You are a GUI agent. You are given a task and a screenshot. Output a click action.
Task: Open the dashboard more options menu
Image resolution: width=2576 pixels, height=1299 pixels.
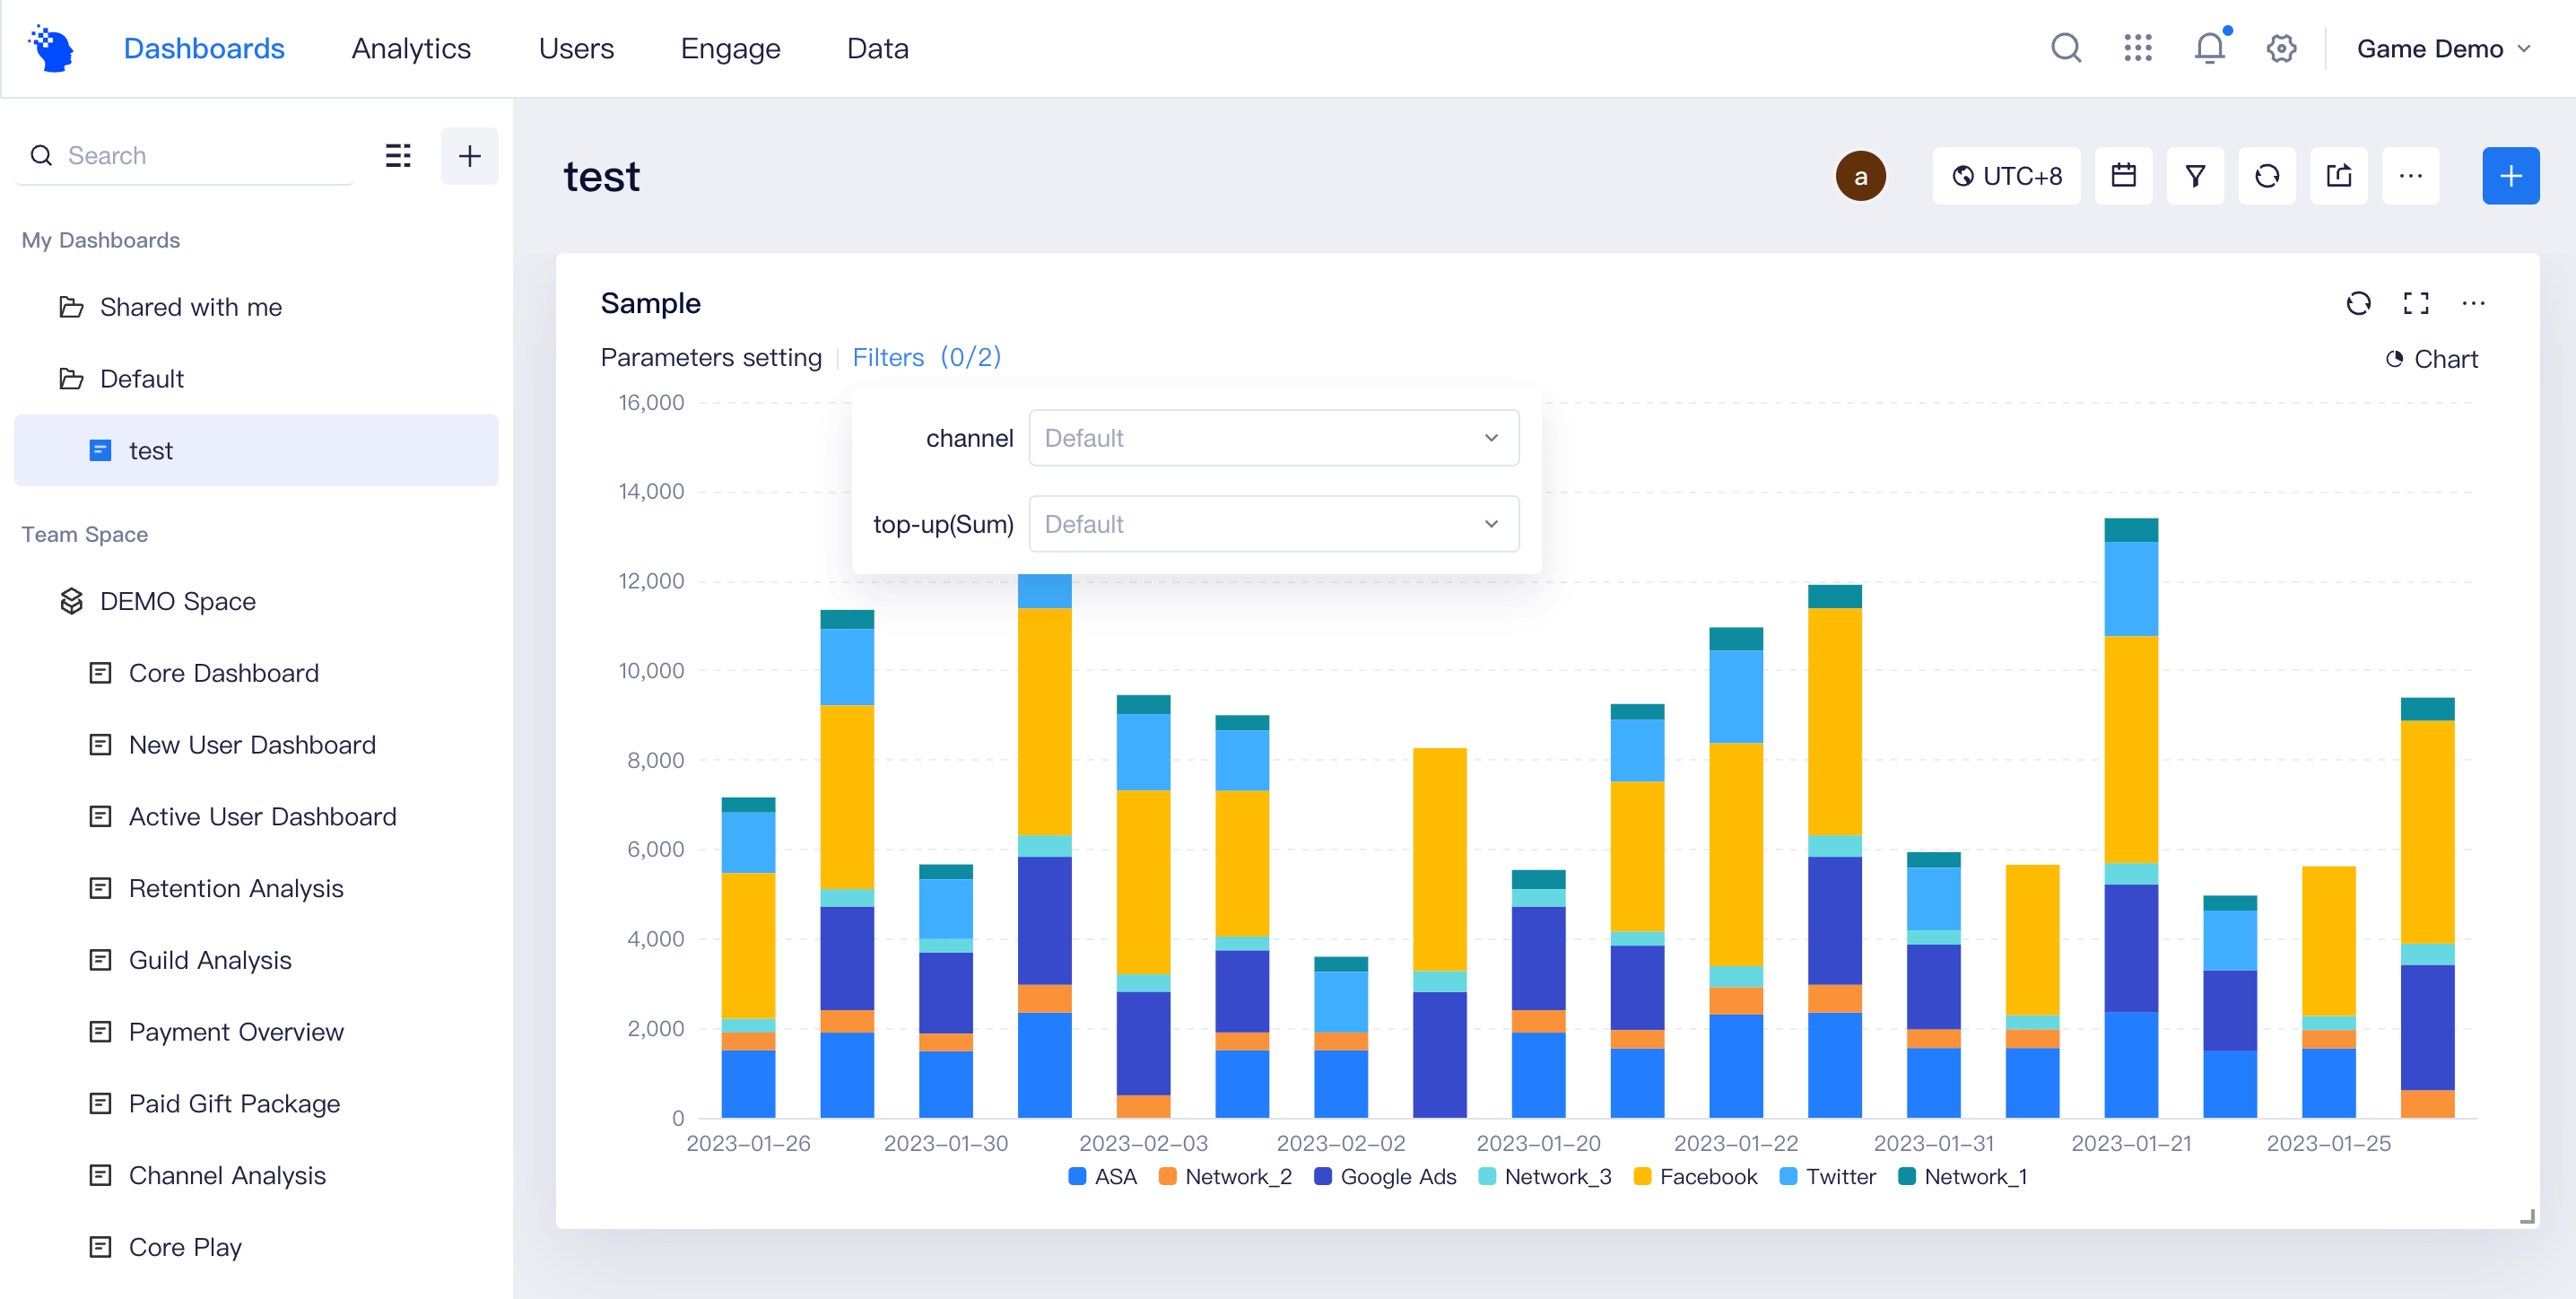(x=2411, y=176)
